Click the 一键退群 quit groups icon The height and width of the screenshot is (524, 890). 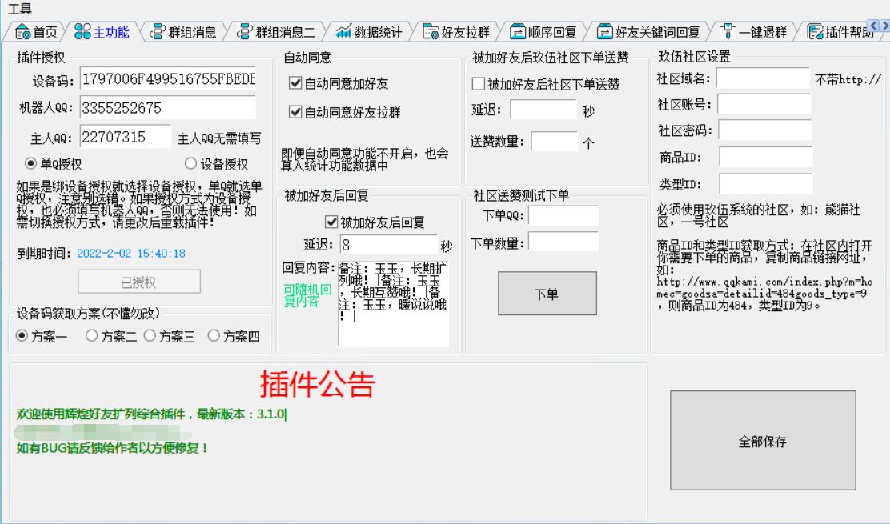click(729, 32)
